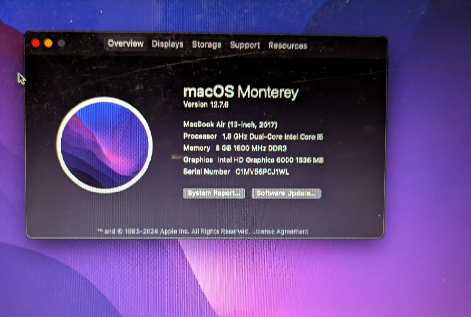Select the Version 12.7.6 text
Image resolution: width=471 pixels, height=317 pixels.
[x=206, y=104]
